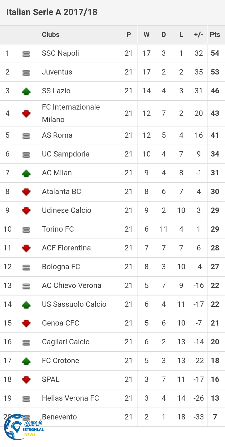Click Hellas Verona FC points value 13
225x447 pixels.
point(215,398)
